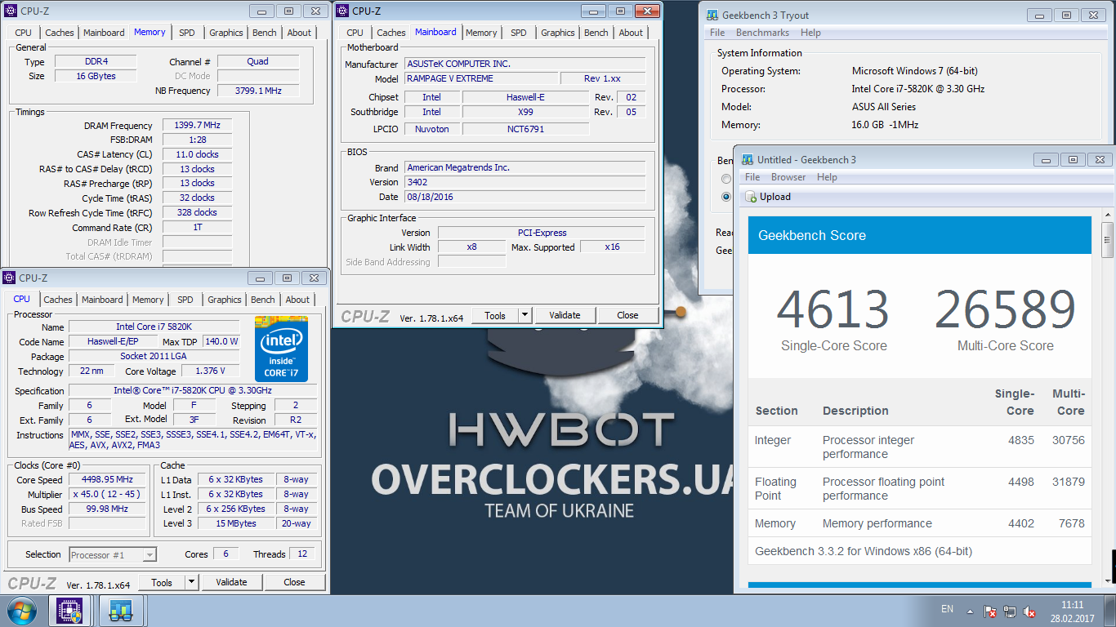Click the CPU-Z icon on the taskbar

tap(69, 611)
